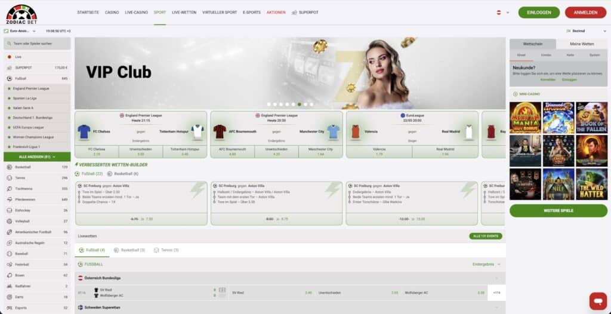Select the Australische Regeln sidebar icon
This screenshot has height=314, width=611.
[x=10, y=242]
